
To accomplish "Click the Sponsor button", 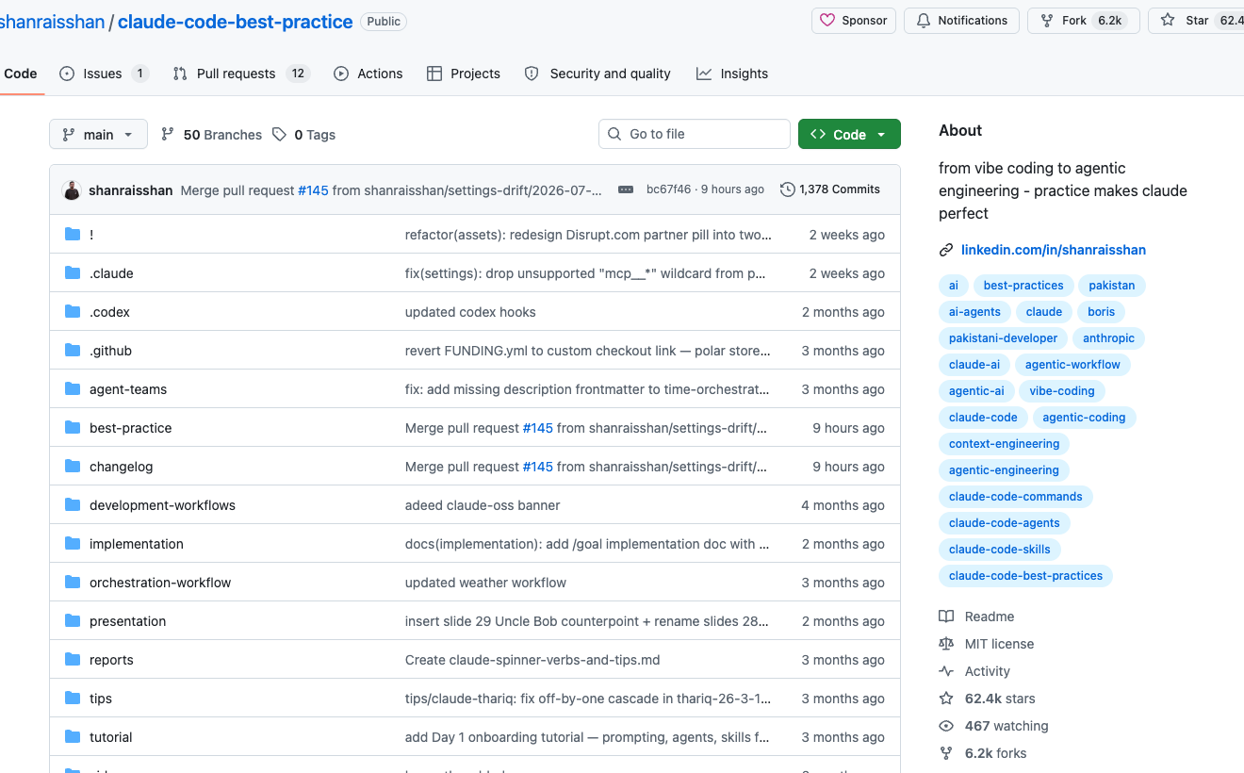I will pyautogui.click(x=854, y=21).
